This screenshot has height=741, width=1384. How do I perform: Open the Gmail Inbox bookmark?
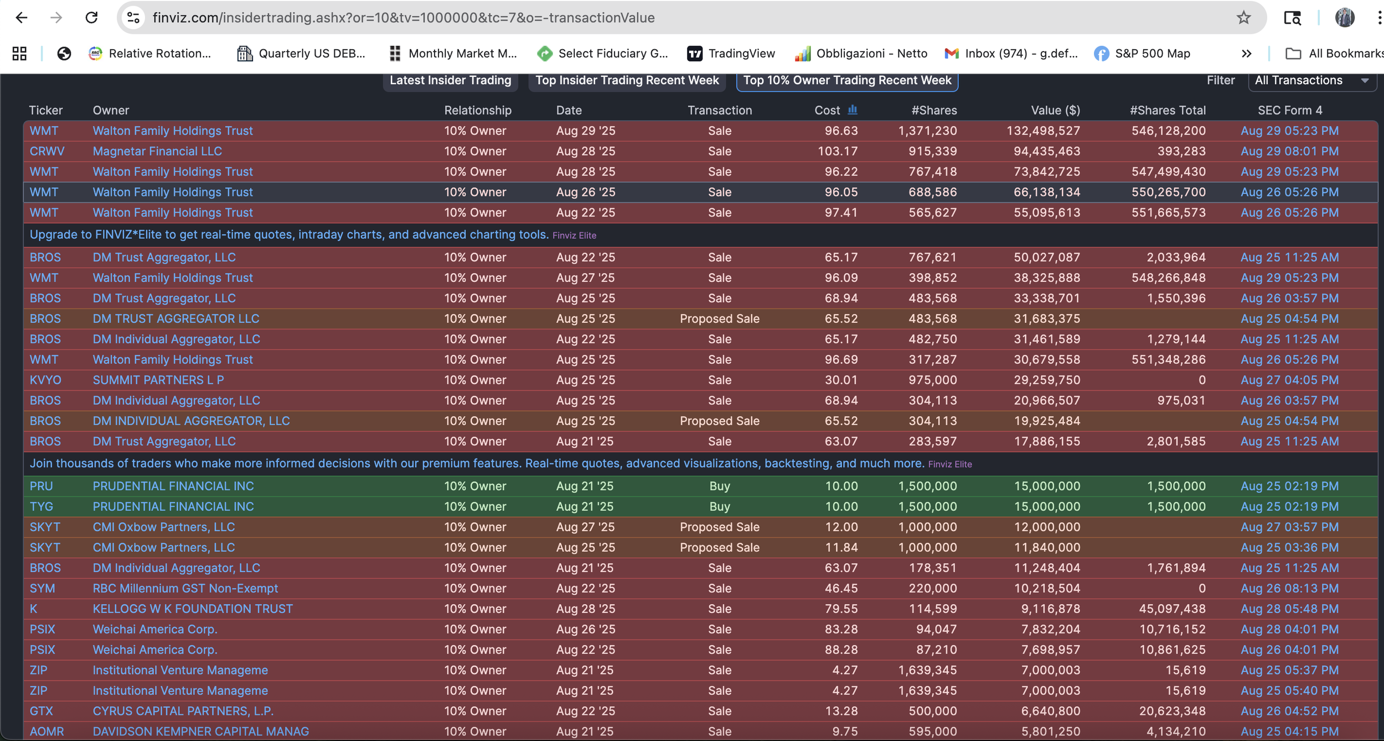click(x=1011, y=53)
